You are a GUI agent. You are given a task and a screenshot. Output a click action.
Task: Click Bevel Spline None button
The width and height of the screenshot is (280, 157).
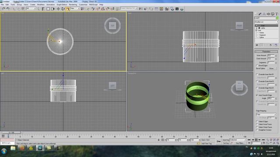(271, 68)
